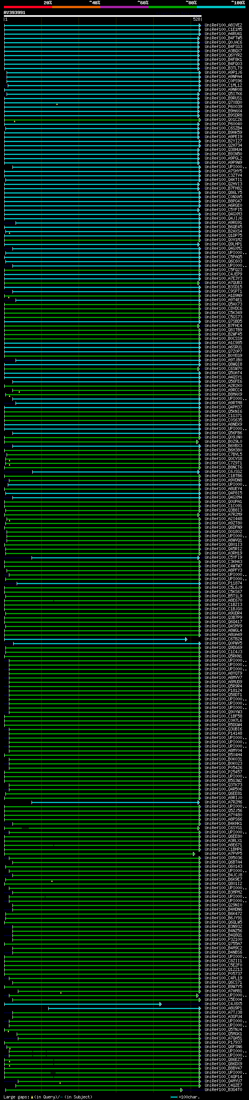Click the yellow gap marker on the Q4MYU7 row

pyautogui.click(x=60, y=1083)
